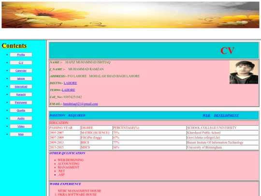The height and width of the screenshot is (196, 261).
Task: Click the 75% table cell
Action: click(x=149, y=133)
